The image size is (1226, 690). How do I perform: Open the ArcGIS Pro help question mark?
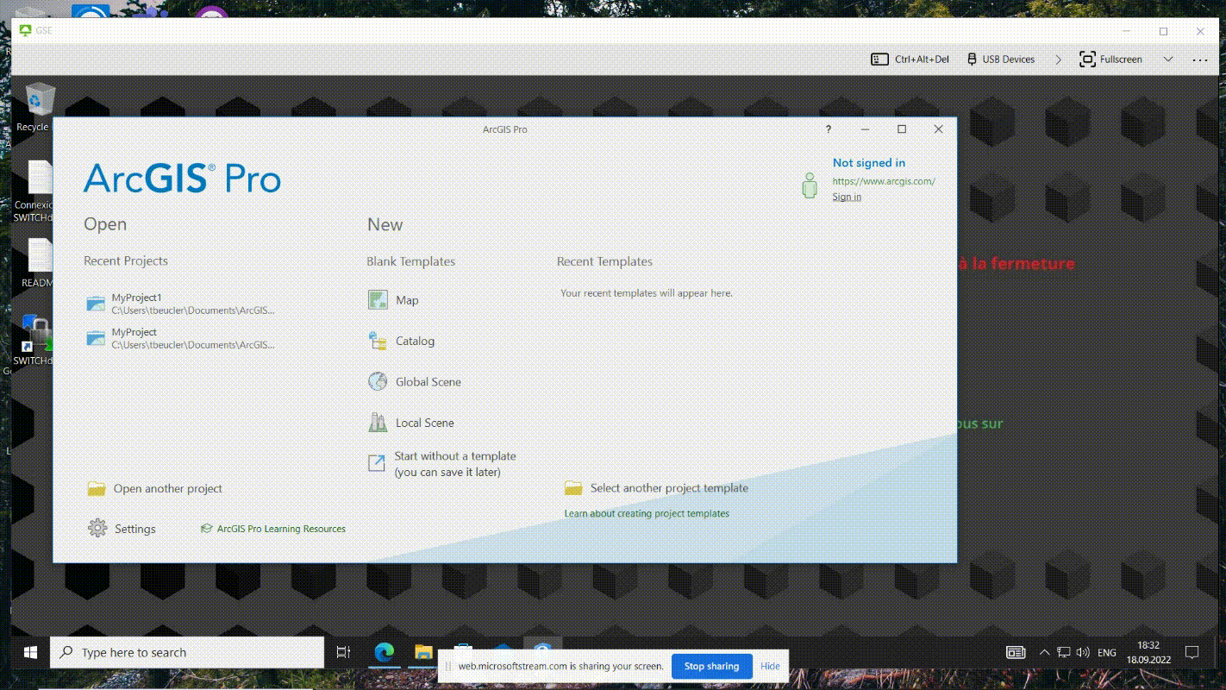(829, 129)
